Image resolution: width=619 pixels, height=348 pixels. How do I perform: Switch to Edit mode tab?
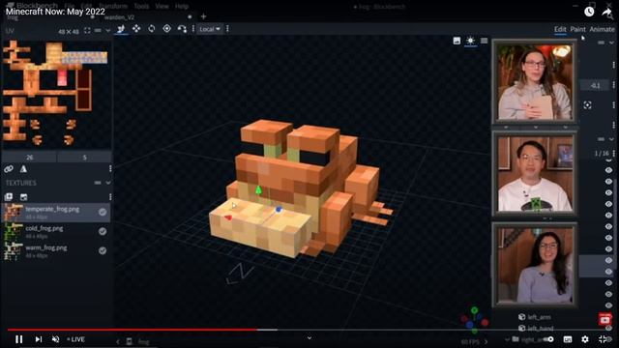[560, 29]
